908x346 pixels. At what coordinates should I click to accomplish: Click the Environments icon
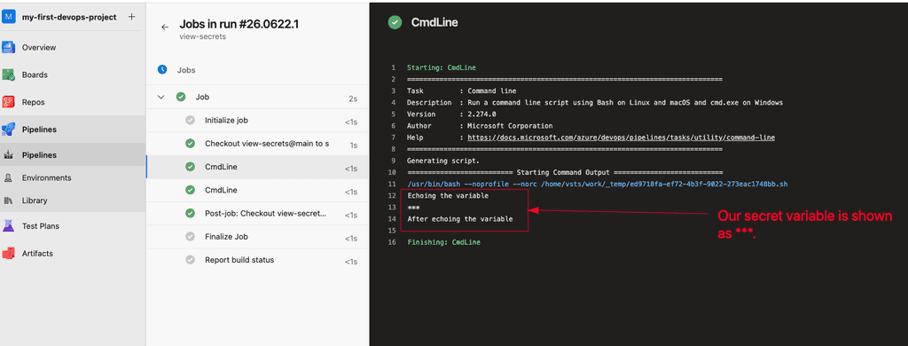tap(8, 178)
